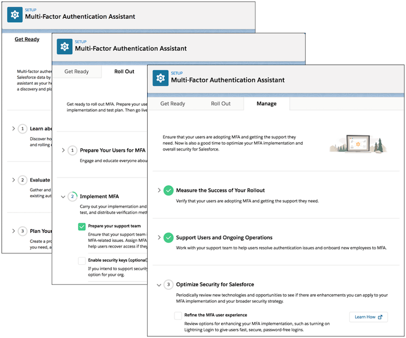Click the step 2 progress circle for Implement MFA
This screenshot has height=338, width=406.
click(72, 197)
